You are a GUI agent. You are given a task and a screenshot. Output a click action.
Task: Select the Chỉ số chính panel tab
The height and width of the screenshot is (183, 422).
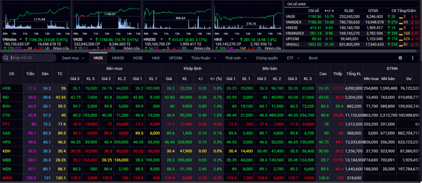(296, 3)
